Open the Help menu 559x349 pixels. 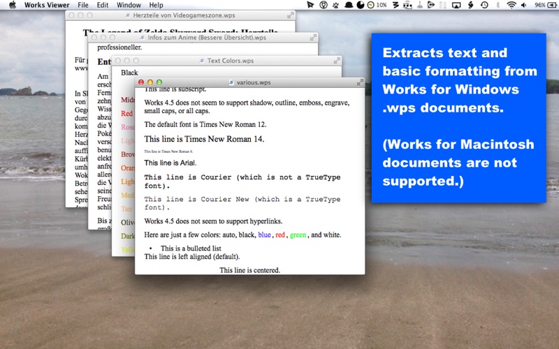(156, 5)
